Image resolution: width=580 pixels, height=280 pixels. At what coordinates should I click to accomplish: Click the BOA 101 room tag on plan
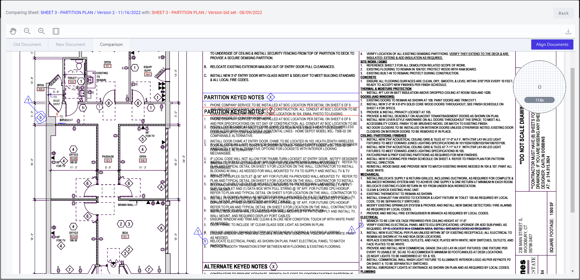click(x=125, y=235)
